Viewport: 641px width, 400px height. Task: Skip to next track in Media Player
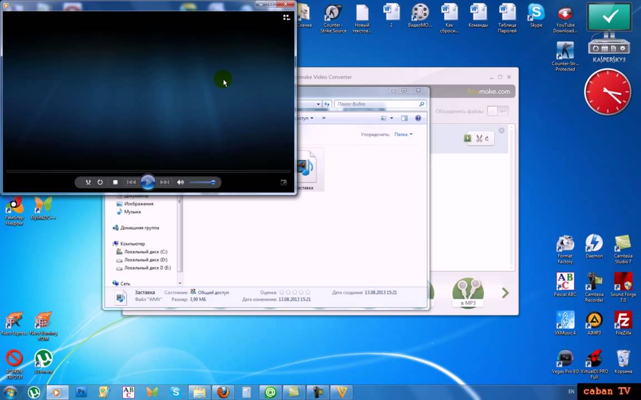(x=164, y=182)
